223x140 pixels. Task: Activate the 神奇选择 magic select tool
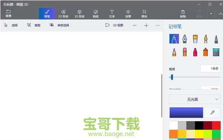tap(59, 25)
